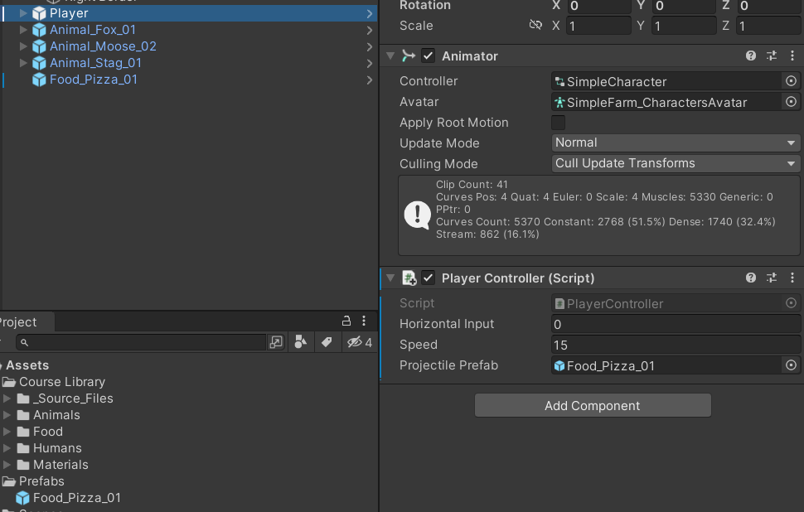Viewport: 804px width, 512px height.
Task: Open Animal_Moose_02 prefab with right chevron
Action: coord(369,46)
